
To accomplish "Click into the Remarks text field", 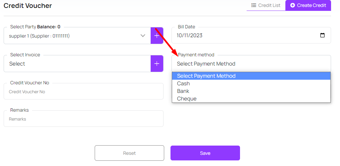I will click(x=83, y=119).
